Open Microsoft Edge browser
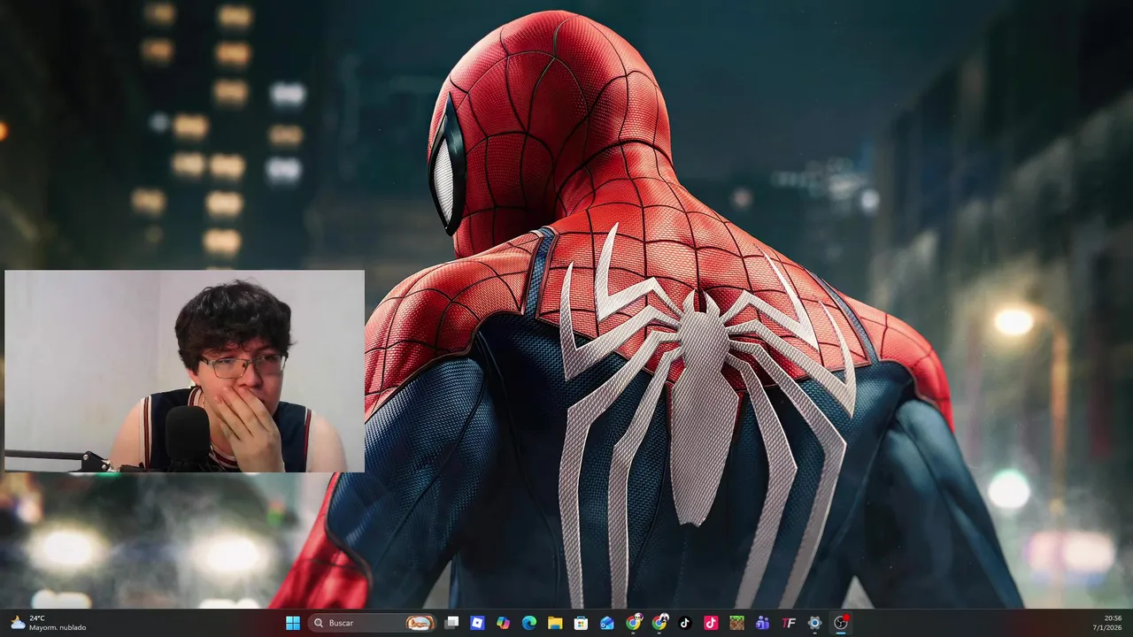The image size is (1133, 637). coord(529,623)
